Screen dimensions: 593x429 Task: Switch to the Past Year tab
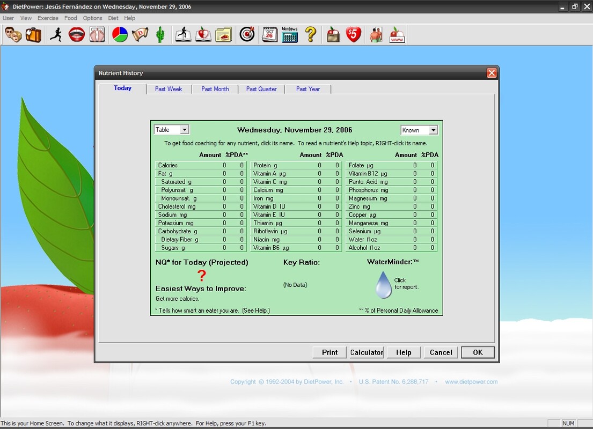pos(308,89)
